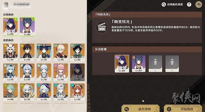
Task: Click circle icon on start challenge button
Action: (x=169, y=109)
